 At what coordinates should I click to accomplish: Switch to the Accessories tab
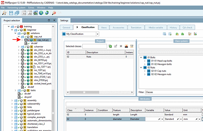[x=118, y=27]
